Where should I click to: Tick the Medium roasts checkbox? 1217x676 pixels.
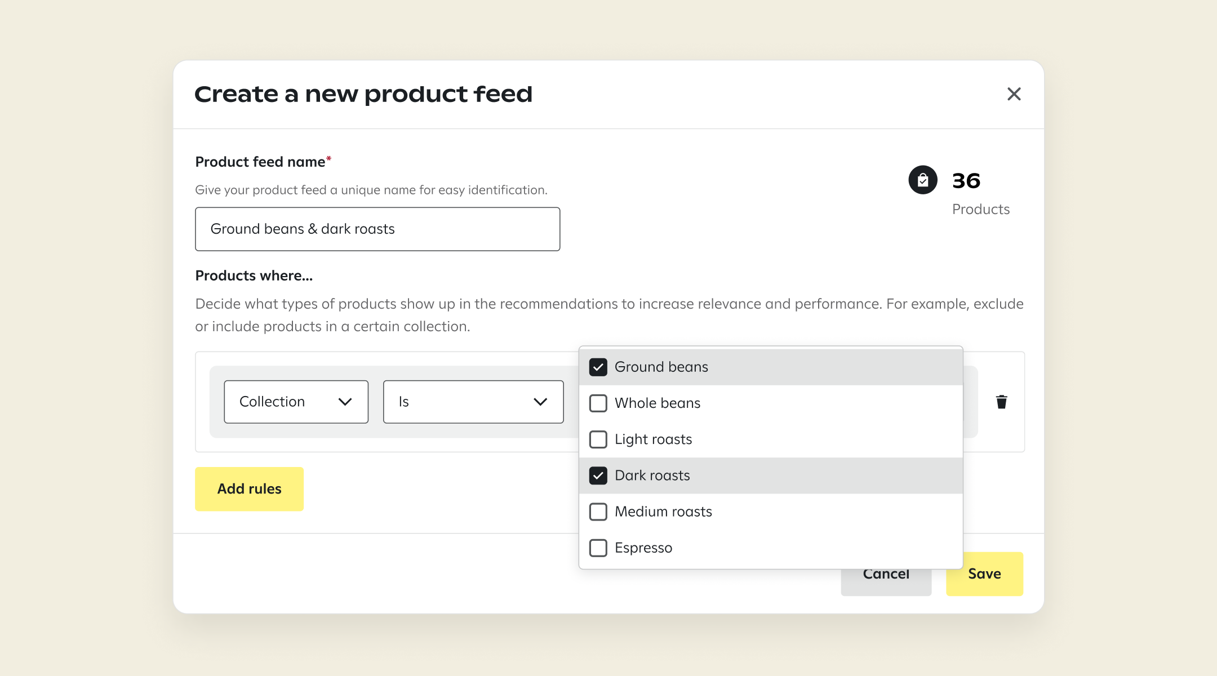[598, 512]
